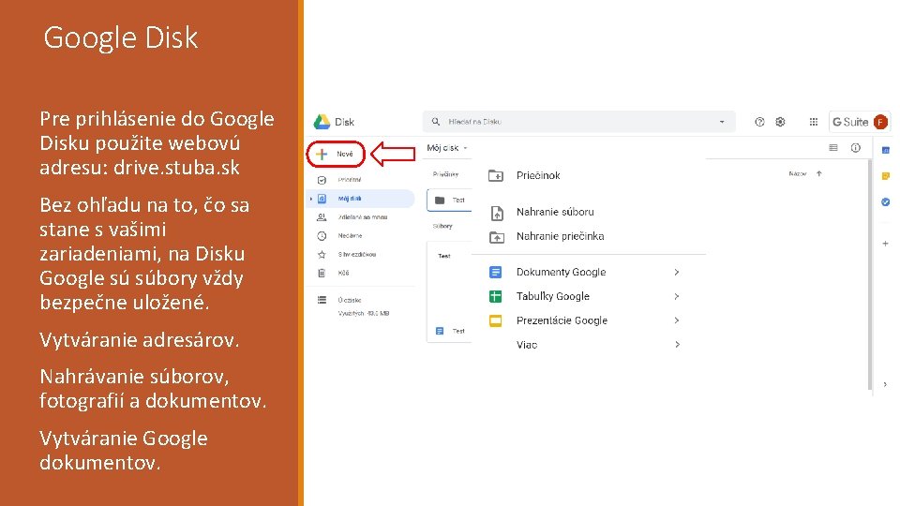The image size is (900, 506).
Task: Click the yellow Google Slides icon
Action: 495,320
